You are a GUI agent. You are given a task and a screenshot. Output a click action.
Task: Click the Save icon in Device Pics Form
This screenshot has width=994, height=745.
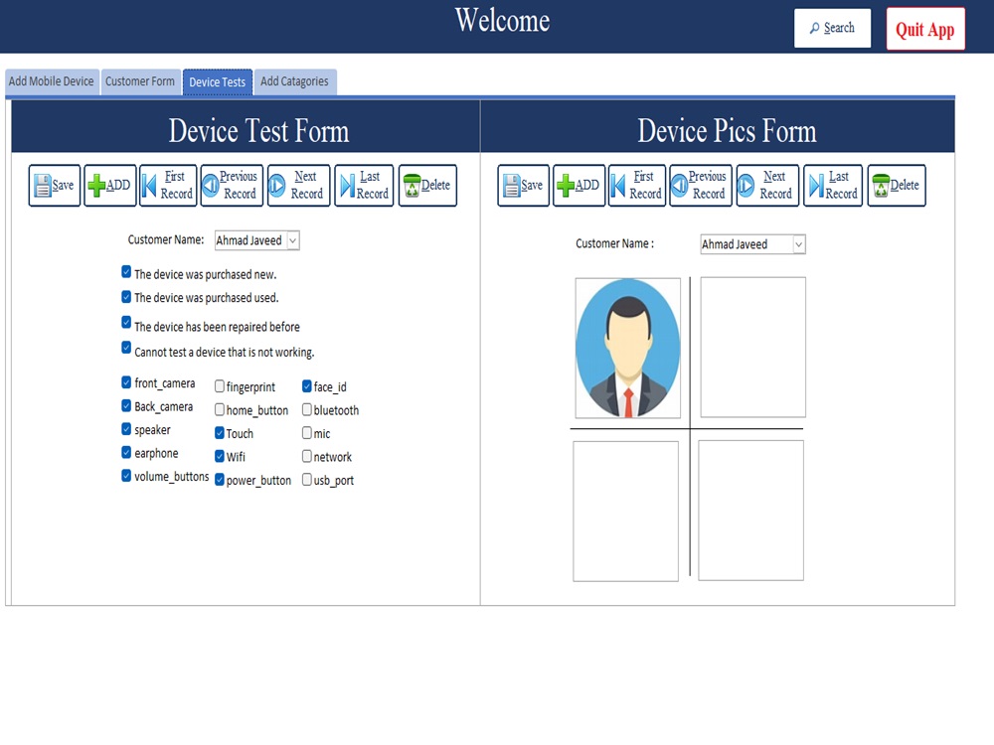(x=523, y=185)
